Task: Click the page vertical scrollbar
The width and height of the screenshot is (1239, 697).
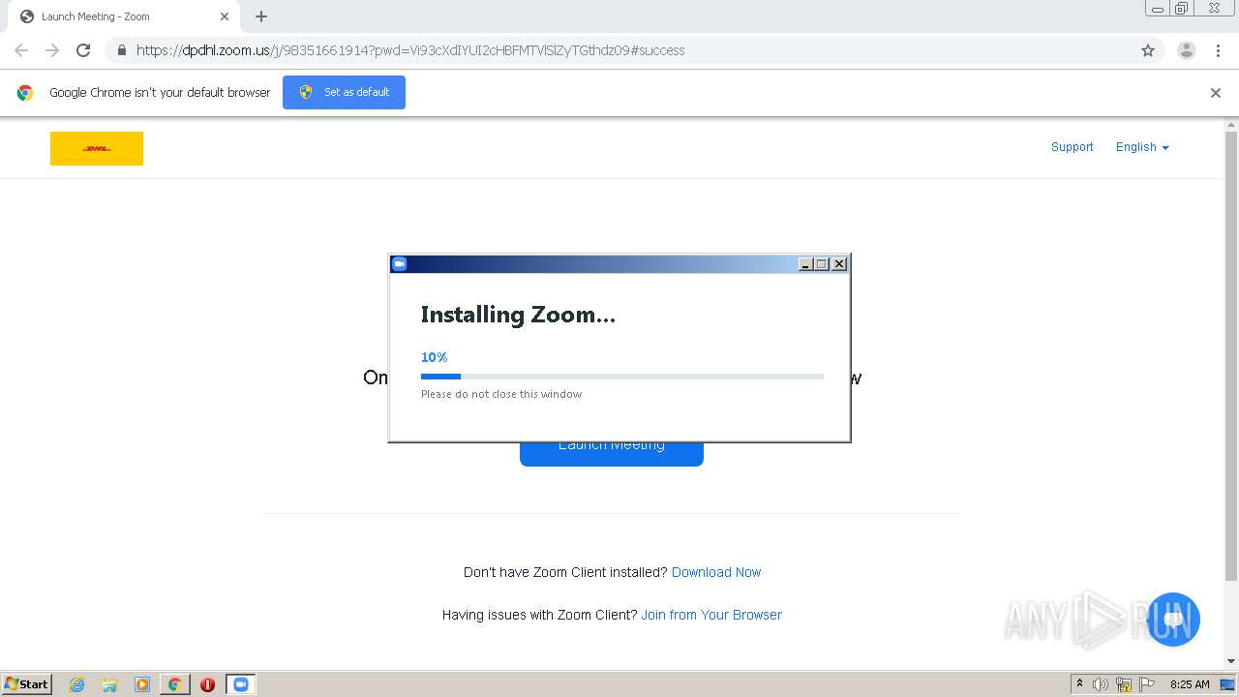Action: pos(1231,356)
